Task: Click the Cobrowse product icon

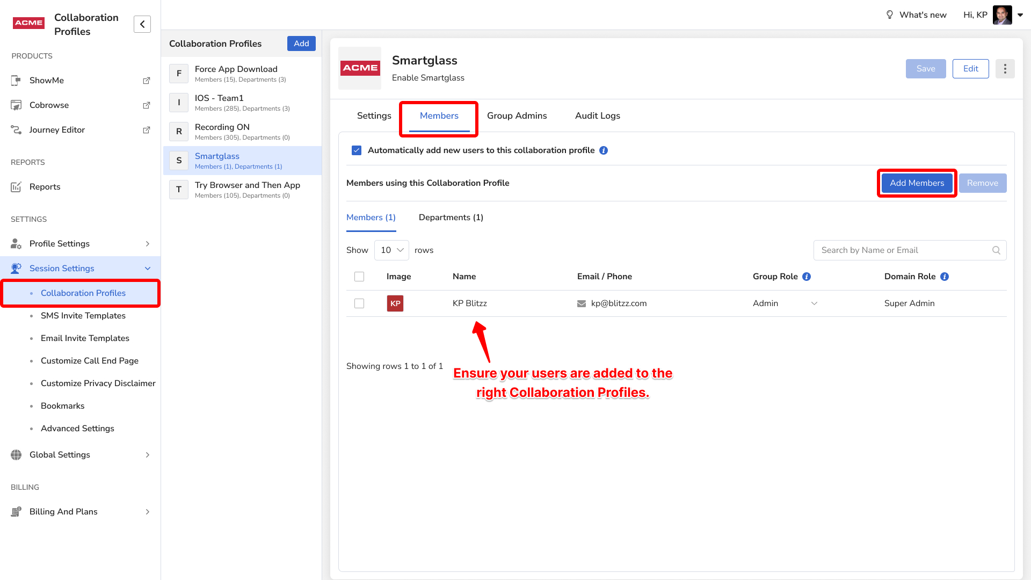Action: [16, 105]
